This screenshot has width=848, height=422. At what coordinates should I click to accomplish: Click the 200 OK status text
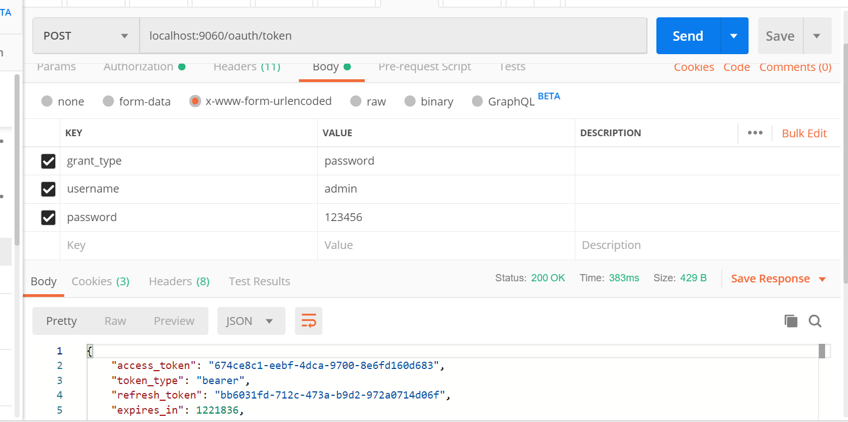[x=548, y=278]
